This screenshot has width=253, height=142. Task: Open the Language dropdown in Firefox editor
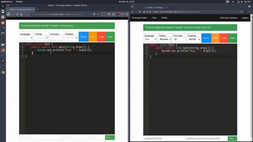(x=27, y=38)
